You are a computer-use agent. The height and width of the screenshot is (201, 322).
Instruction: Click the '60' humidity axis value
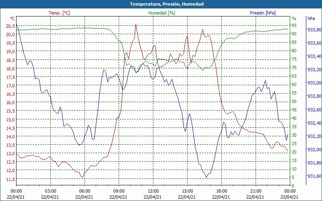click(x=294, y=84)
